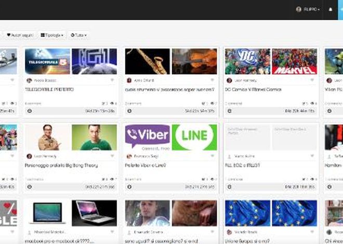The height and width of the screenshot is (244, 343).
Task: Open the Big Bang Theory character poll title
Action: (x=61, y=166)
